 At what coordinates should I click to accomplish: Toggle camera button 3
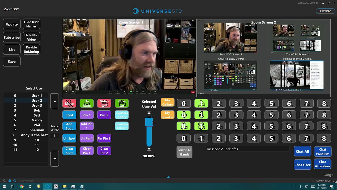(236, 126)
